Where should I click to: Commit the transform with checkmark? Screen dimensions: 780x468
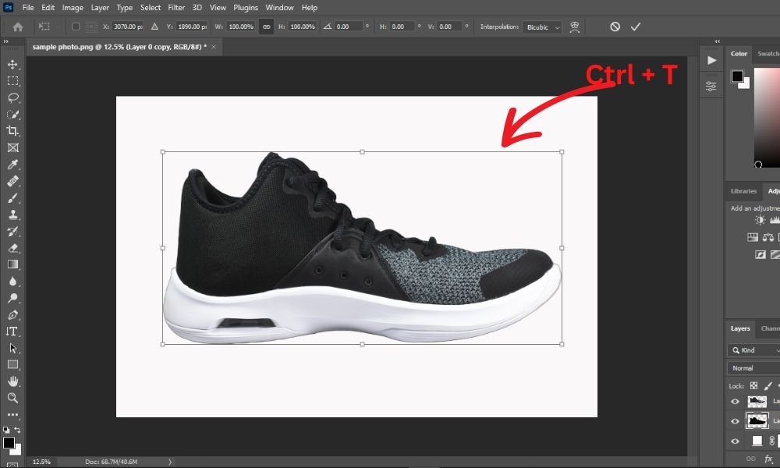pos(635,27)
